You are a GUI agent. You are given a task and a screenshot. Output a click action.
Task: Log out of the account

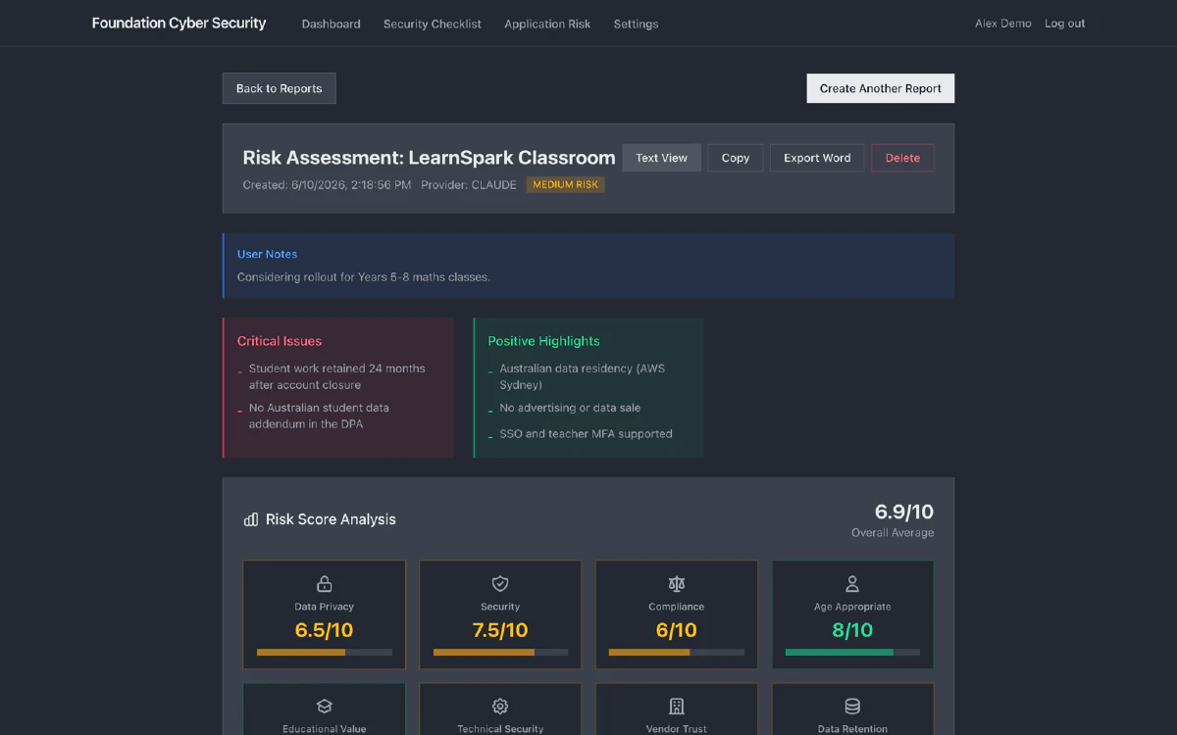1064,24
